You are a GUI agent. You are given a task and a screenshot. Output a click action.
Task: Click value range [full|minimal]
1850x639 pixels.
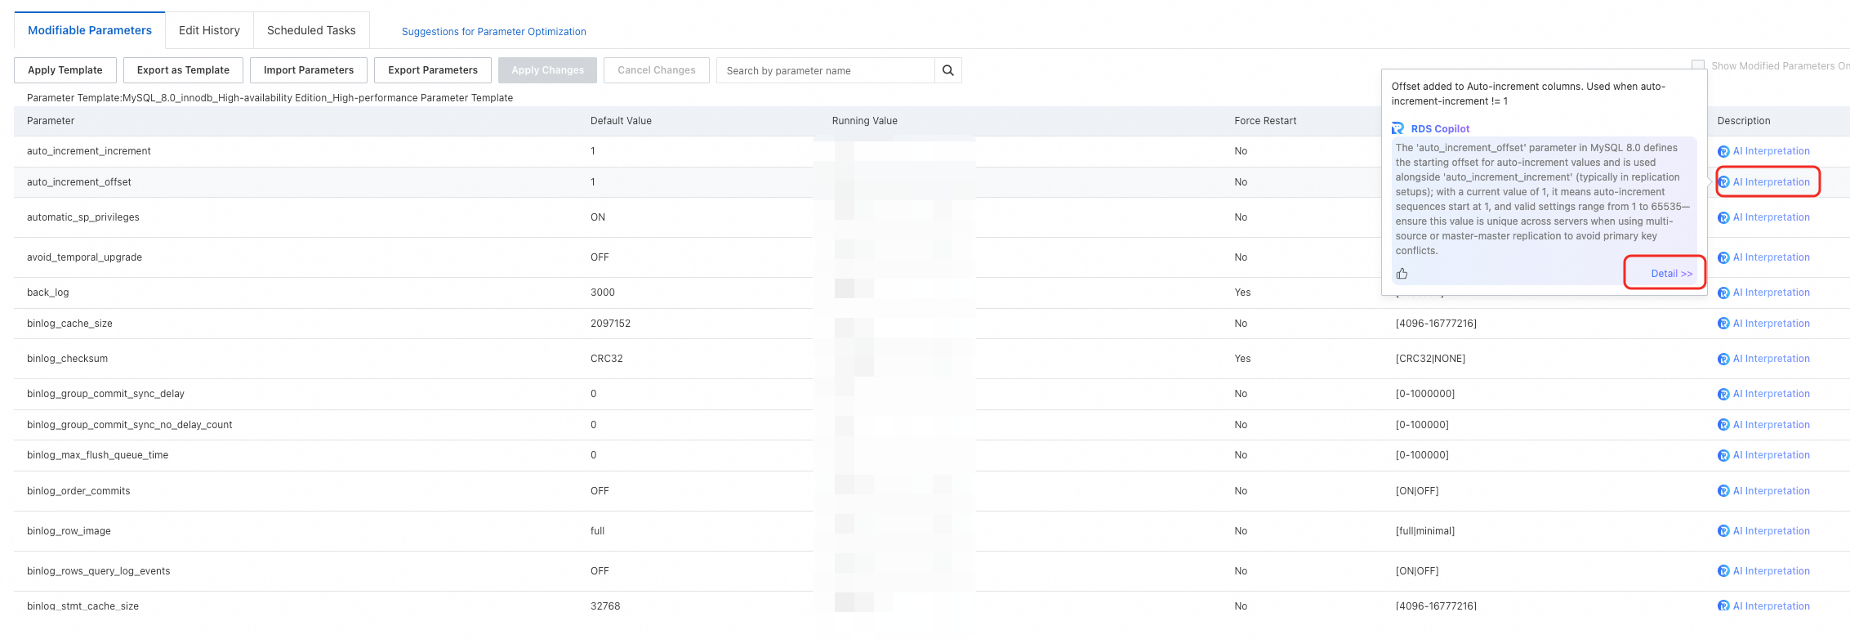1425,531
